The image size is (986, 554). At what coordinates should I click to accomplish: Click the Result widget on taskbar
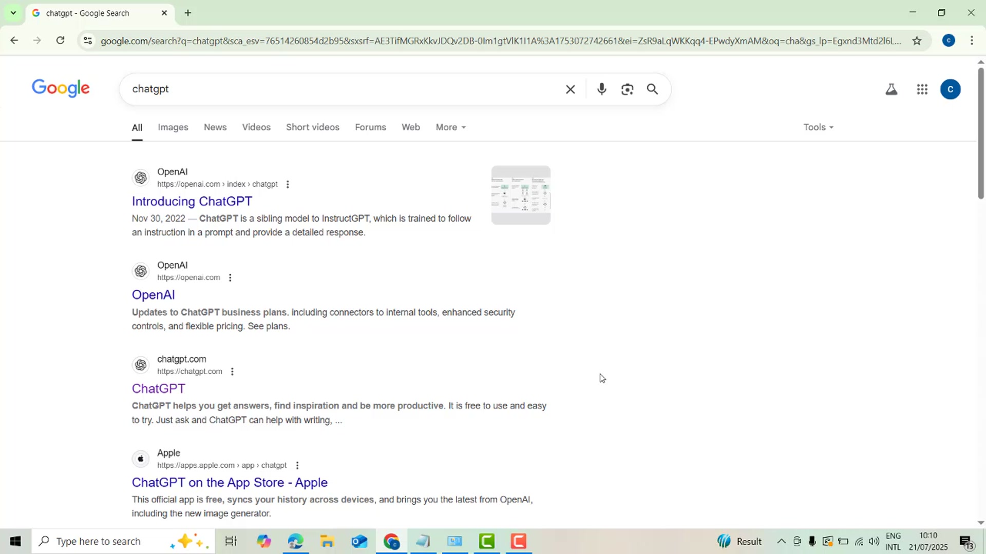click(739, 541)
